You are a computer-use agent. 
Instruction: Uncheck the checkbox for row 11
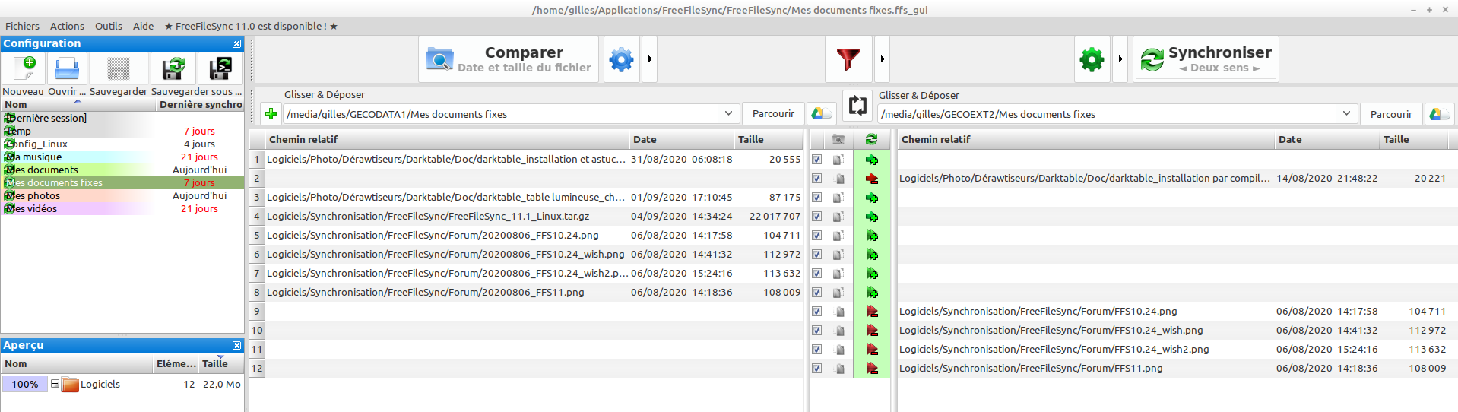pyautogui.click(x=816, y=350)
